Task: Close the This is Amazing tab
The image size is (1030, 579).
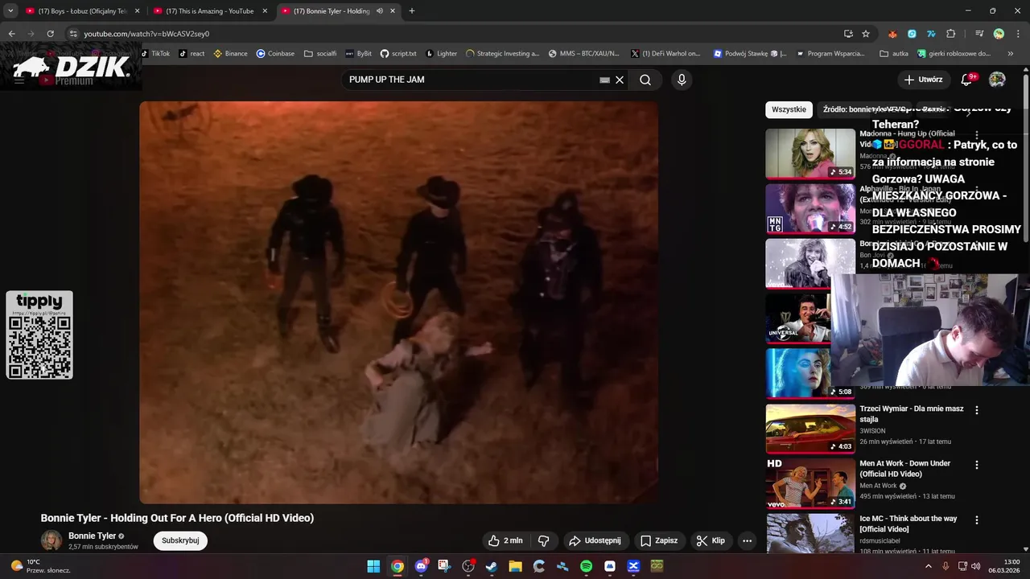Action: tap(265, 11)
